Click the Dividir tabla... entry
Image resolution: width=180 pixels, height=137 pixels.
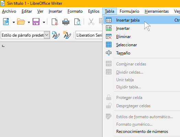[x=142, y=87]
